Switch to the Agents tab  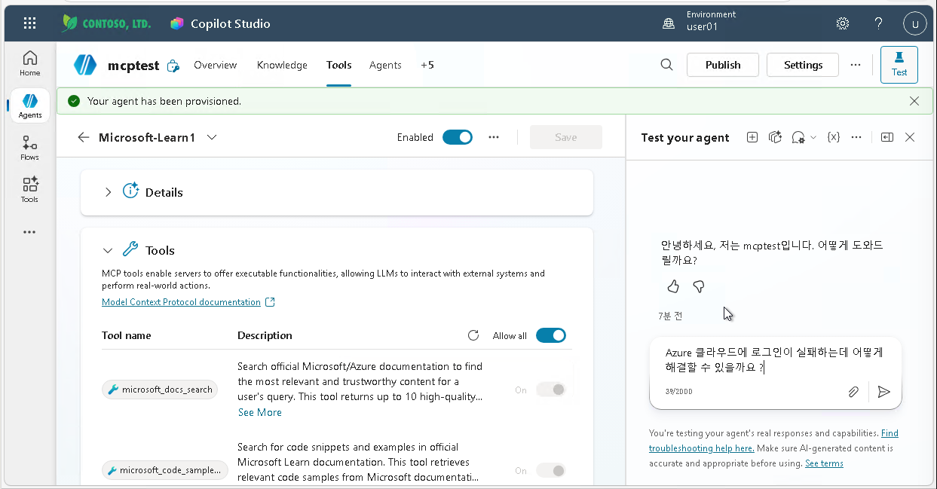(385, 65)
